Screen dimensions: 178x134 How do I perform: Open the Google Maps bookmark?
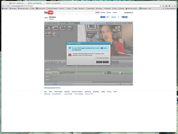tap(90, 9)
